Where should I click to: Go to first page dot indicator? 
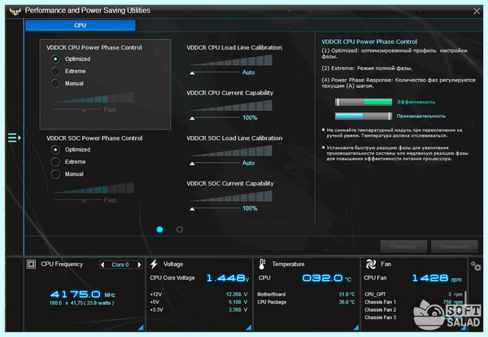click(159, 230)
